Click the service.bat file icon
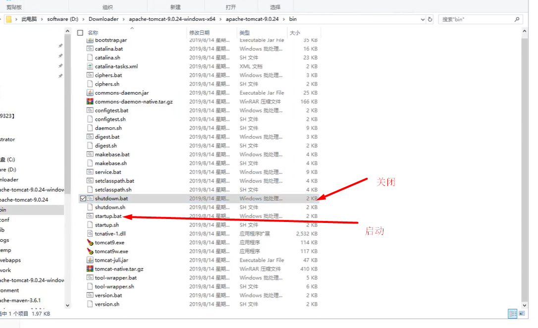 pyautogui.click(x=90, y=172)
